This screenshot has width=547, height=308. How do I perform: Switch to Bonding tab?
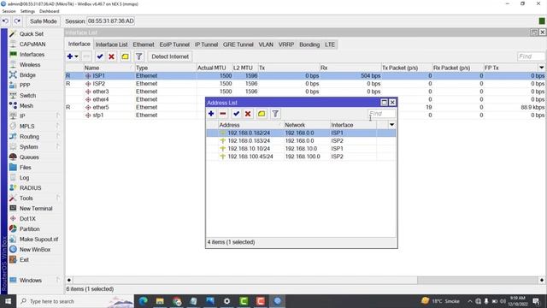(x=309, y=44)
